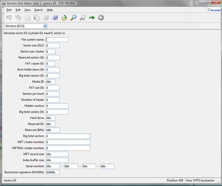Minimize the Acronis Disk Editor window
Screen dimensions: 222x186
[x=202, y=2]
